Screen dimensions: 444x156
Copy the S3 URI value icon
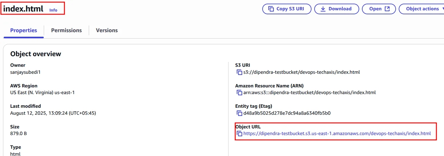(x=239, y=72)
